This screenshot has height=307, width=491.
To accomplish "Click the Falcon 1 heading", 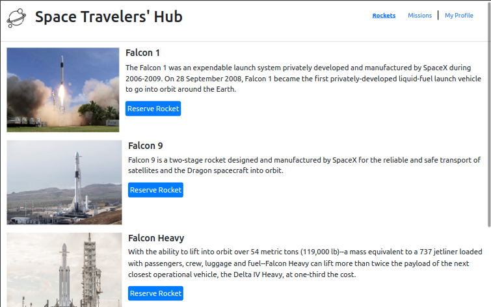I will 142,53.
